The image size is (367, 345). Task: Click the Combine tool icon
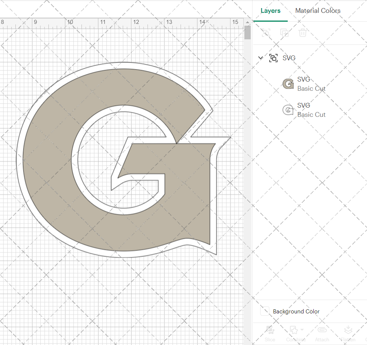(294, 330)
